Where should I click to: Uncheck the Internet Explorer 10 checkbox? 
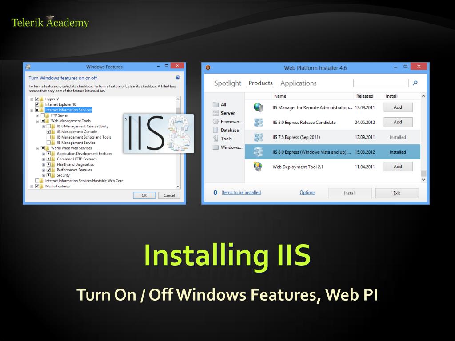(37, 104)
